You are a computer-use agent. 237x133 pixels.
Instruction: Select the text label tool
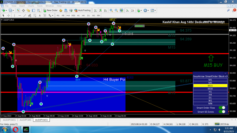45,16
